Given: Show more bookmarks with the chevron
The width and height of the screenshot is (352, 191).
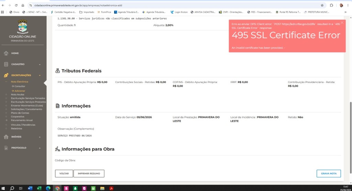Looking at the screenshot, I should 345,12.
